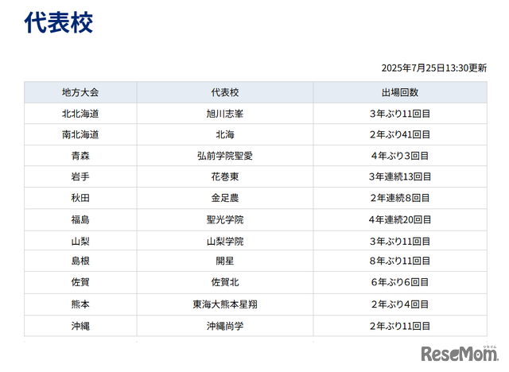509x372 pixels.
Task: Select the 佐賀 region cell
Action: 80,282
